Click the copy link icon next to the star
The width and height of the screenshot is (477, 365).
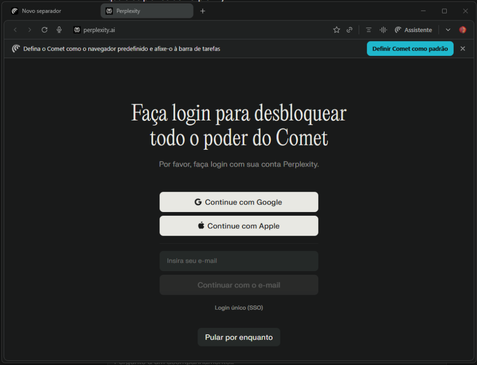click(349, 29)
